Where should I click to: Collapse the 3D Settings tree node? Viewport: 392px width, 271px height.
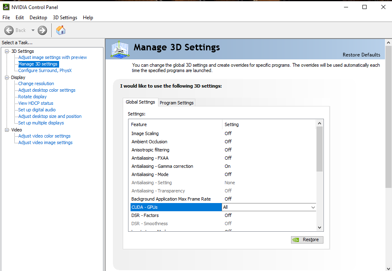7,51
